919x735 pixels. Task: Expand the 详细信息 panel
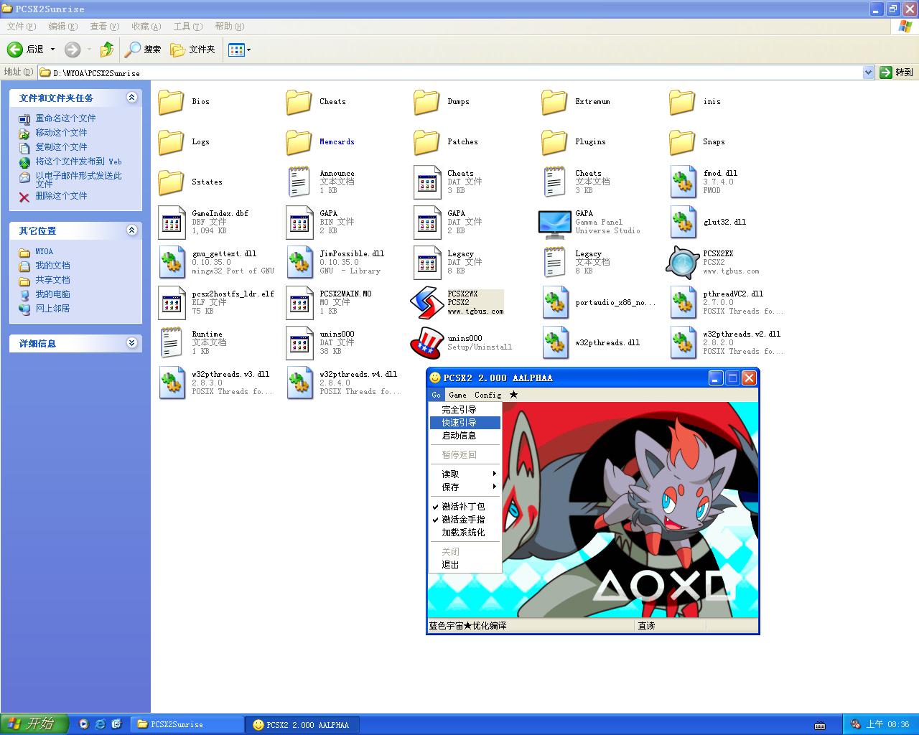(x=131, y=343)
